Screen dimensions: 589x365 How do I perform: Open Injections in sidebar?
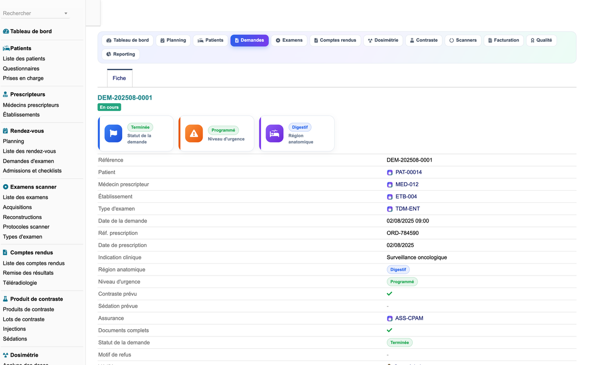[14, 329]
